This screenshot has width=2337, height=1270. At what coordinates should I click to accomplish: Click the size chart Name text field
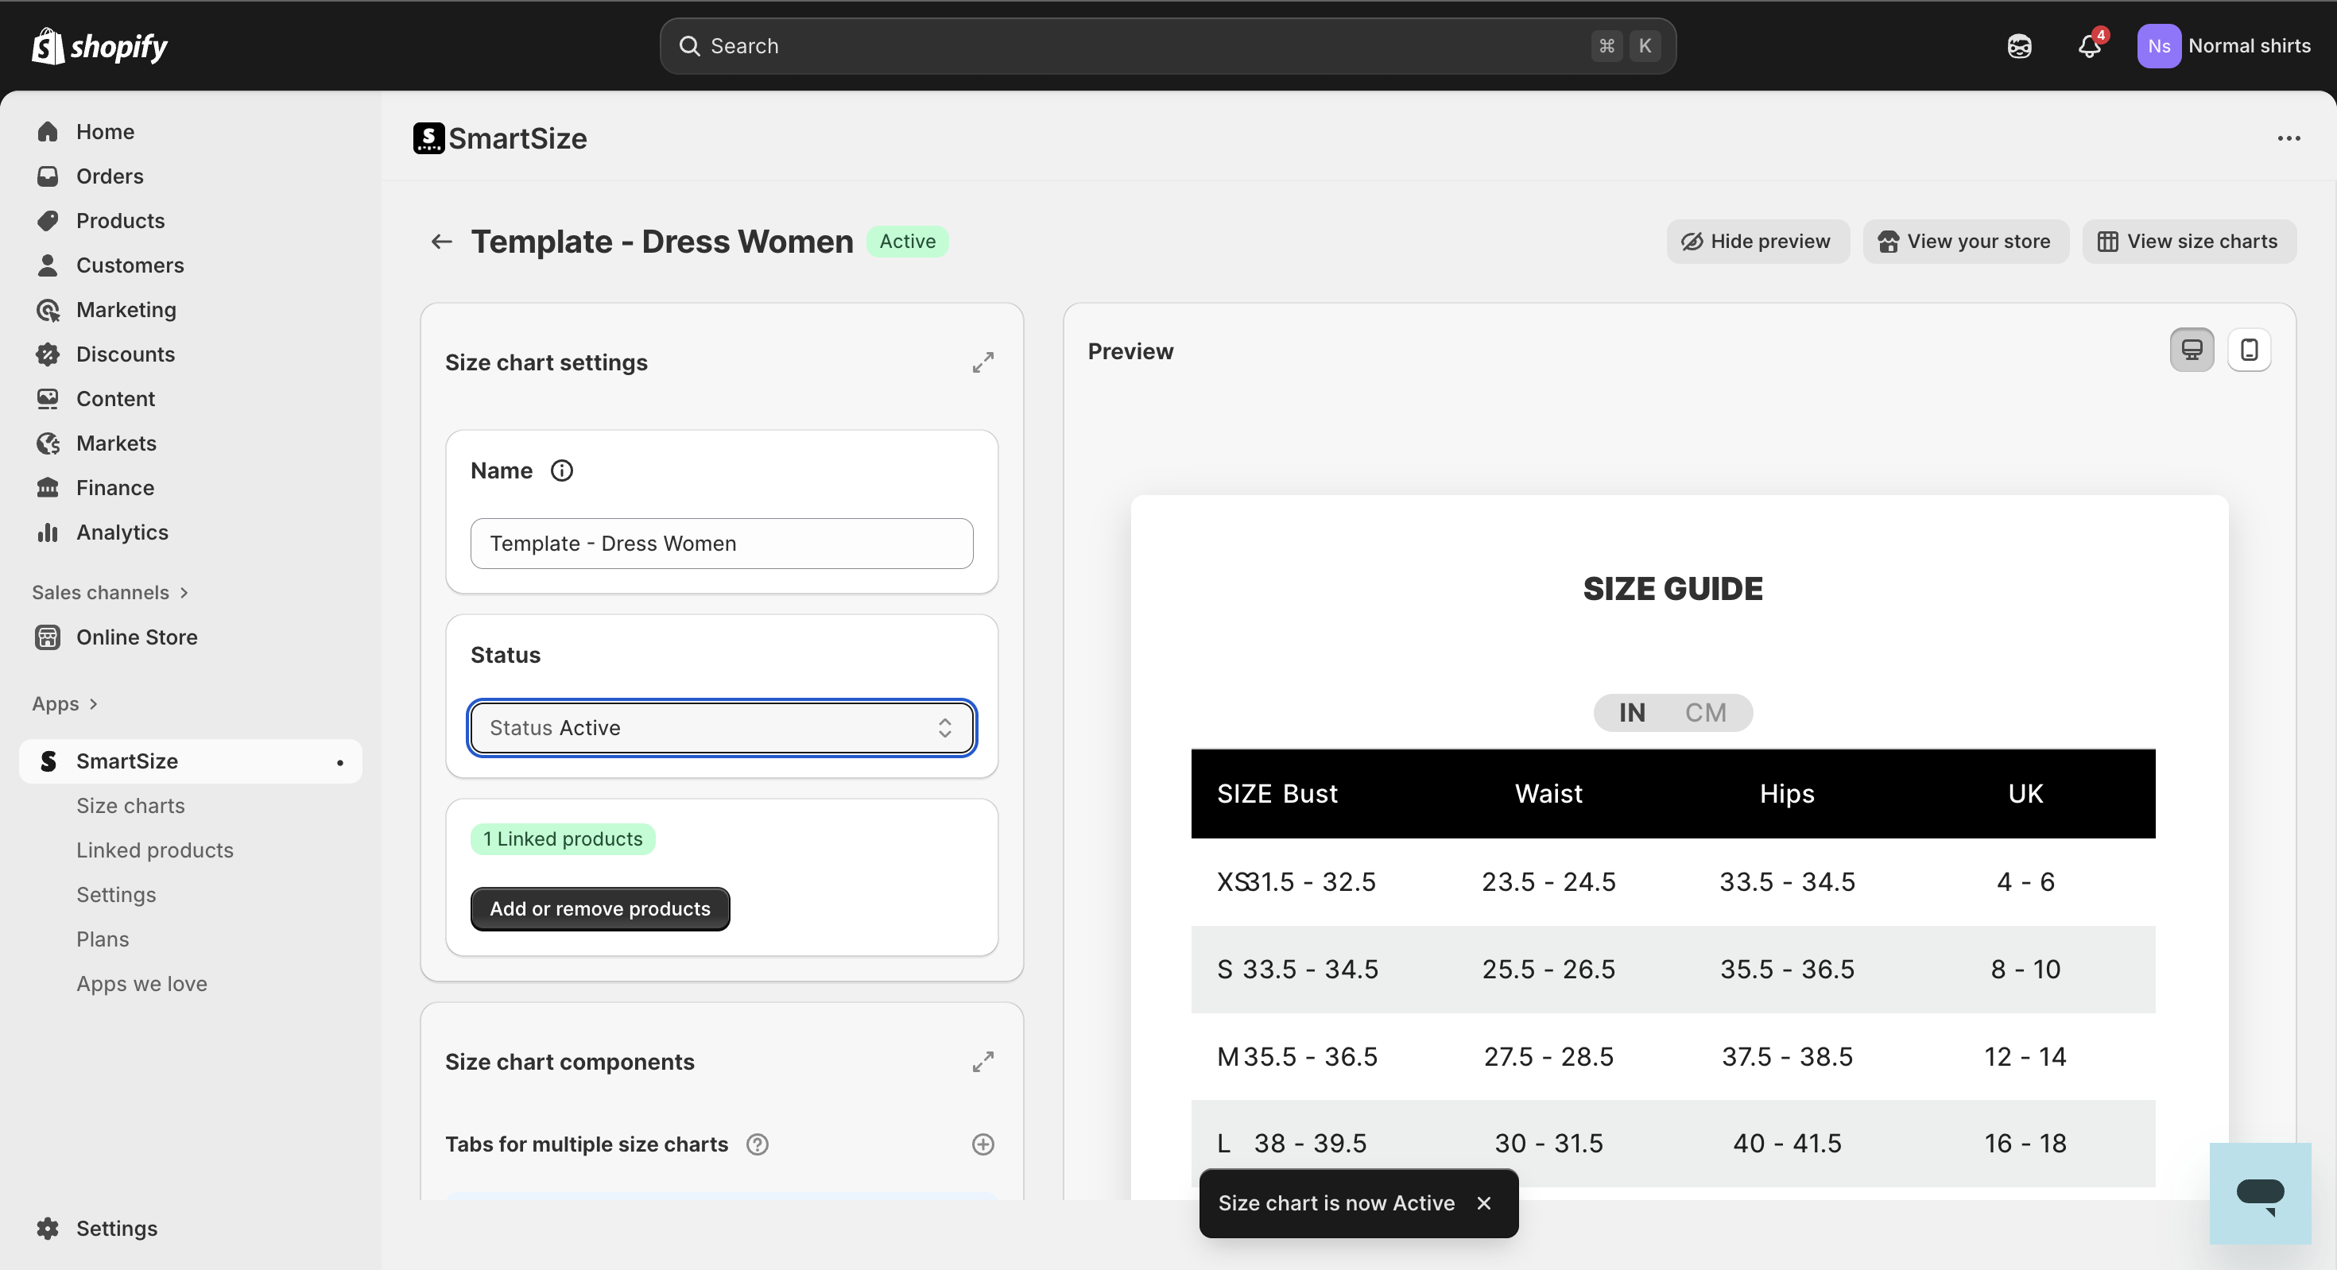(x=721, y=544)
